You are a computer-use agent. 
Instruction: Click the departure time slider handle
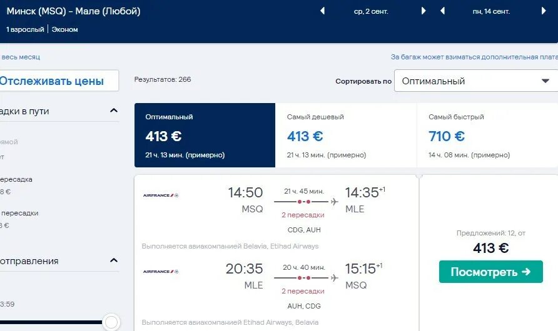[111, 322]
